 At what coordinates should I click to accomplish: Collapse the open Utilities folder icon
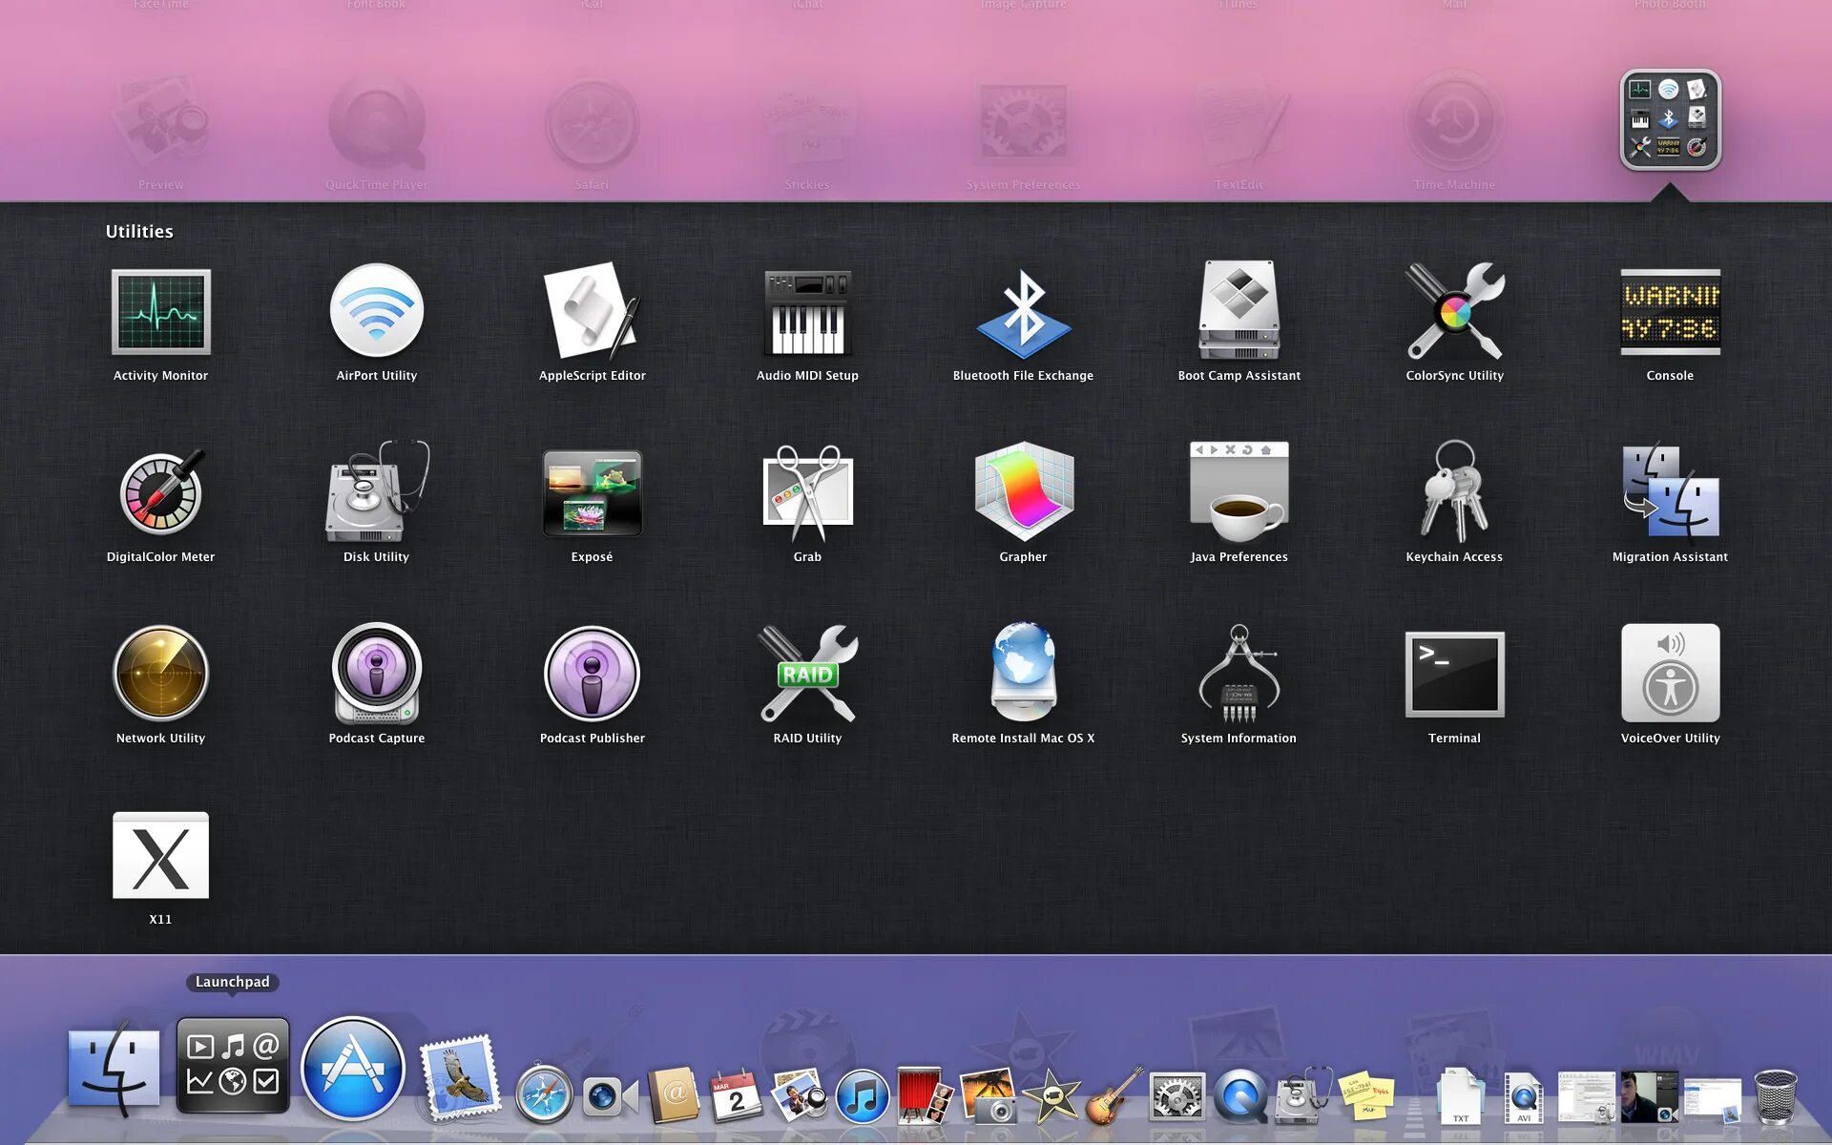coord(1670,120)
